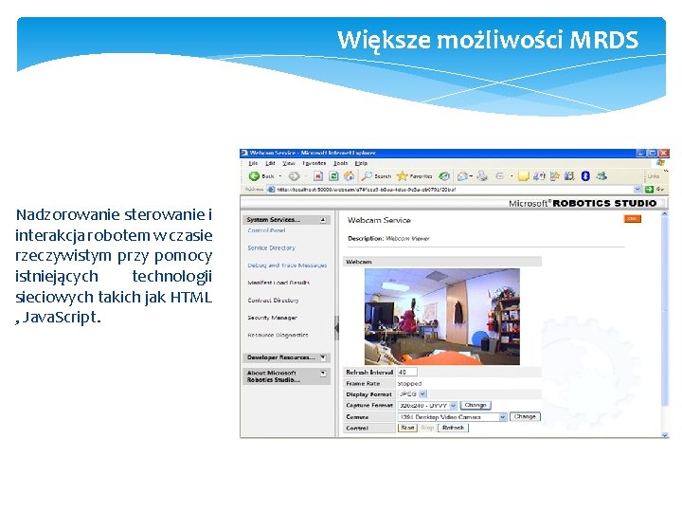Open the Control Panel link
This screenshot has width=682, height=512.
266,230
